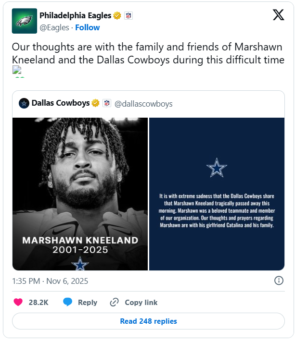The height and width of the screenshot is (341, 295).
Task: Open the Philadelphia Eagles display name
Action: point(75,15)
